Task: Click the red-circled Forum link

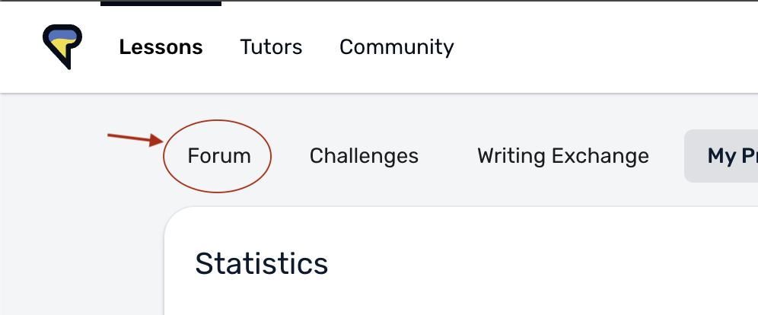Action: click(219, 156)
